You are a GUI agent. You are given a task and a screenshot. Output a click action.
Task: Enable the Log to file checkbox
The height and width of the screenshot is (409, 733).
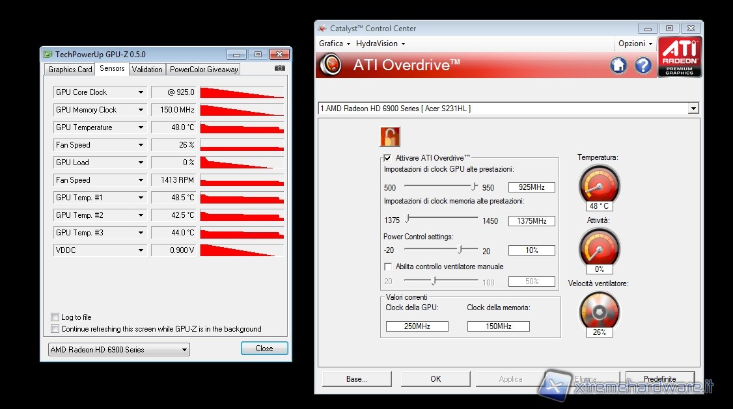point(55,317)
